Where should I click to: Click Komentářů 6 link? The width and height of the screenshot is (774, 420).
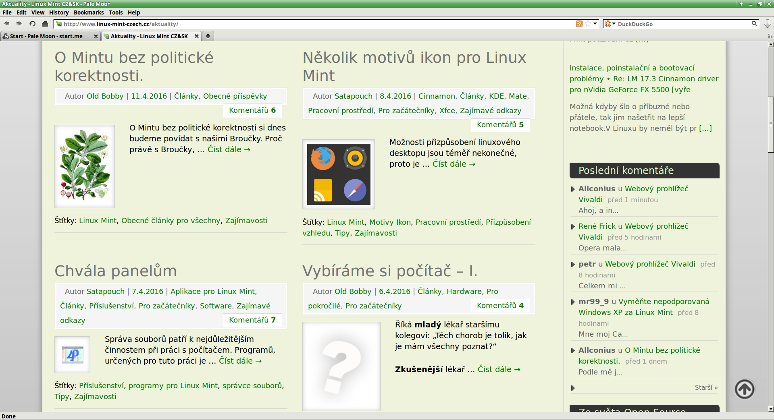coord(252,110)
